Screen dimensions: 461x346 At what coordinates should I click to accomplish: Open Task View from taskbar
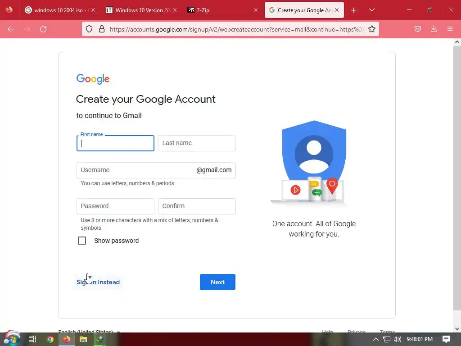coord(32,339)
